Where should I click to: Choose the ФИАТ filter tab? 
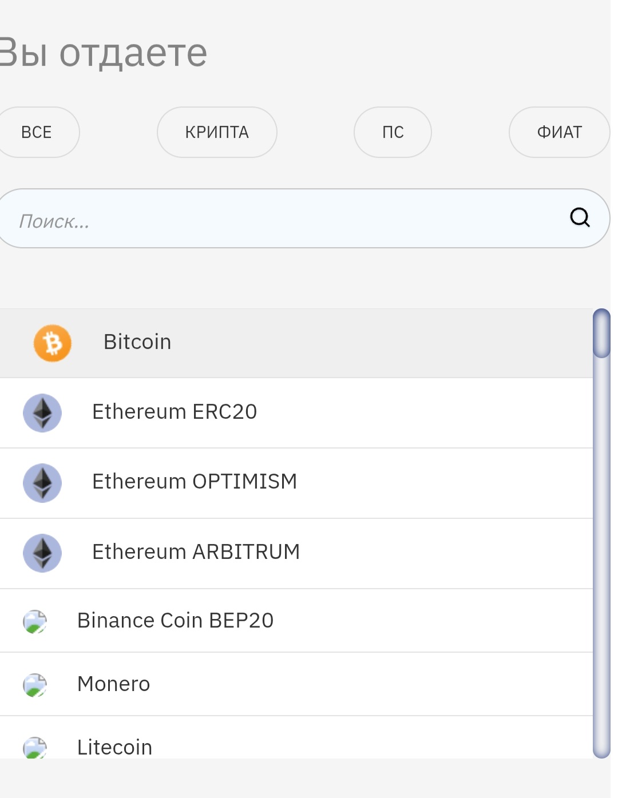[x=559, y=132]
